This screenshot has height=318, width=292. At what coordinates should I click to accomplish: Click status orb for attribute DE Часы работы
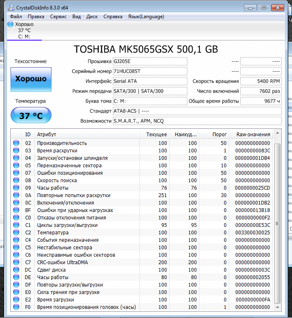16,277
